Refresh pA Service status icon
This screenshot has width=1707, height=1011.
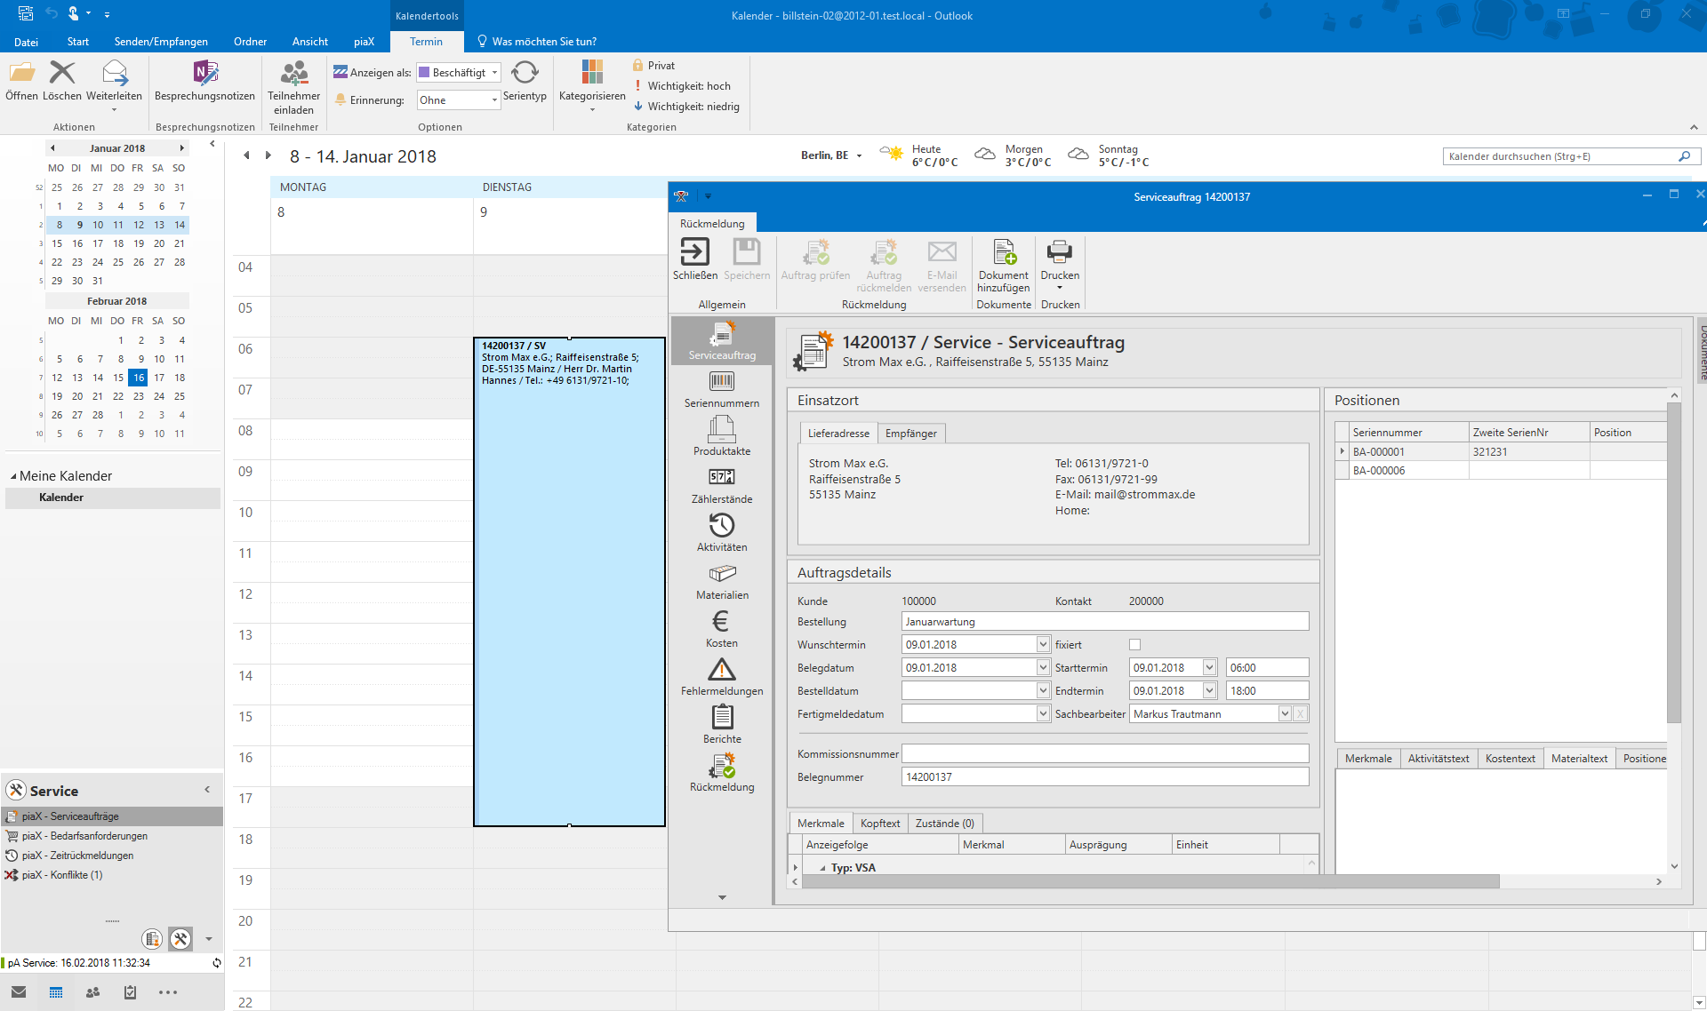tap(216, 962)
